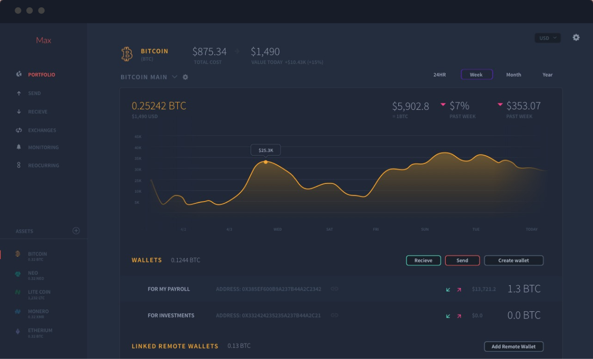The image size is (593, 359).
Task: Click send arrow for For My Payroll
Action: [x=459, y=290]
